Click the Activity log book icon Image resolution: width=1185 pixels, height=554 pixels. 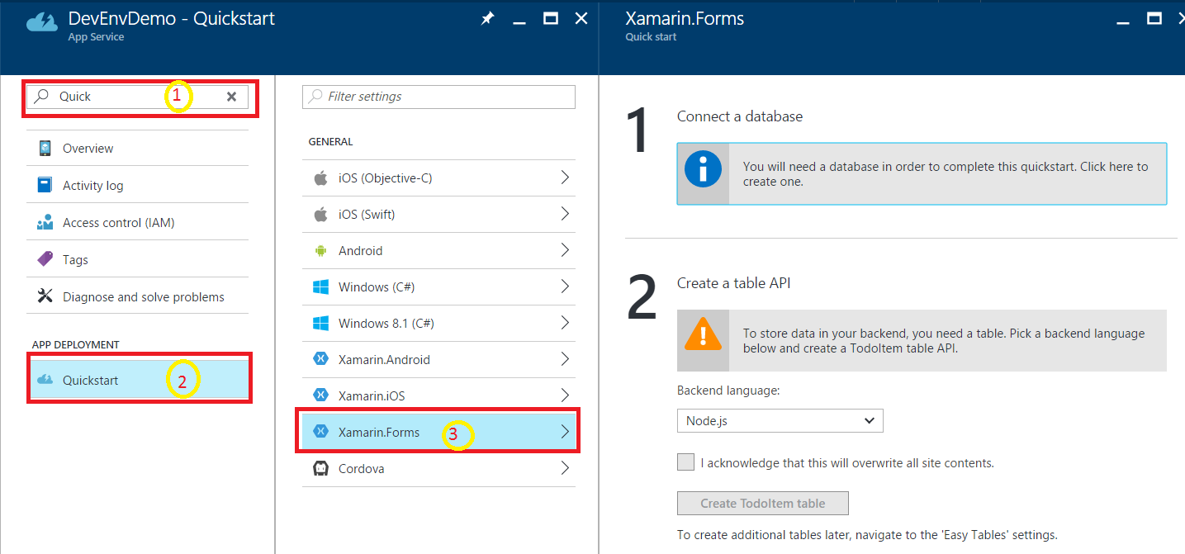(45, 185)
